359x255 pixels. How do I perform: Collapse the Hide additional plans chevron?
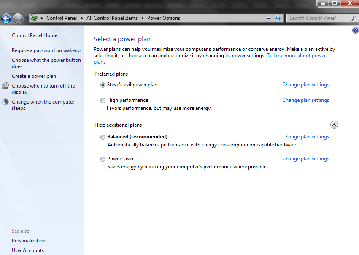click(x=334, y=125)
